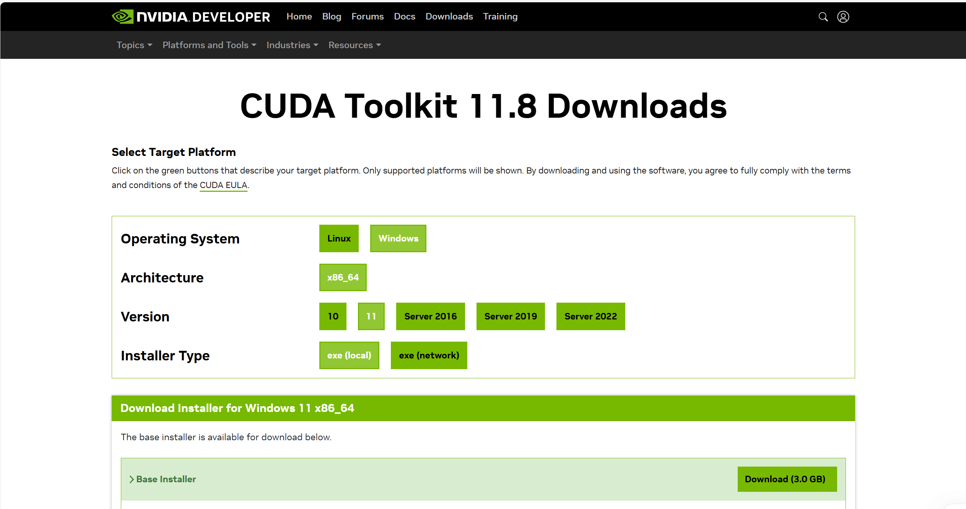
Task: Click Download (3.0 GB) button
Action: [x=787, y=479]
